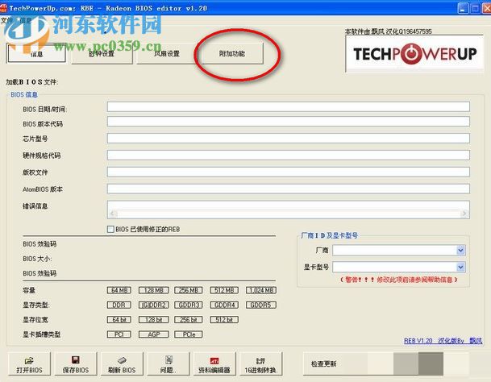491x382 pixels.
Task: Select the 64 bit bus width indicator
Action: (x=119, y=320)
